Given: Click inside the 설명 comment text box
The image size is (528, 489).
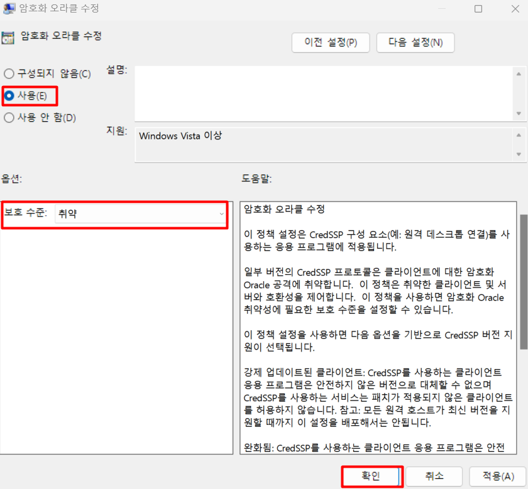Looking at the screenshot, I should (x=323, y=94).
